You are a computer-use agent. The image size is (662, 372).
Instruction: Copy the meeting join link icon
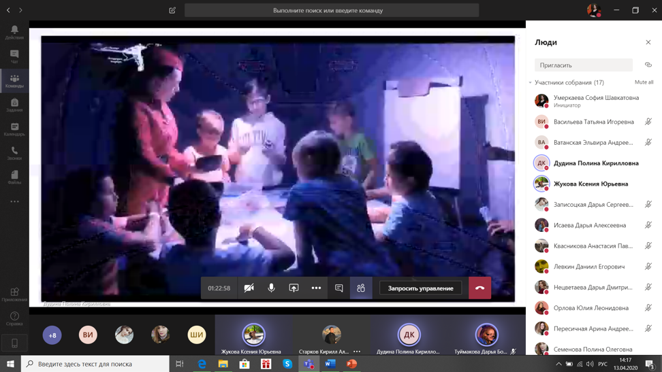(648, 65)
